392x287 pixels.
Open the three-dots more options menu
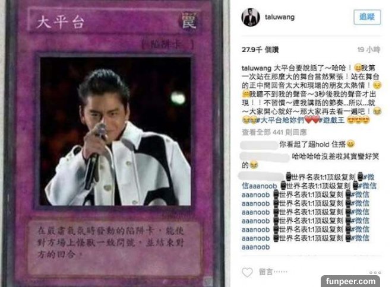(x=375, y=273)
